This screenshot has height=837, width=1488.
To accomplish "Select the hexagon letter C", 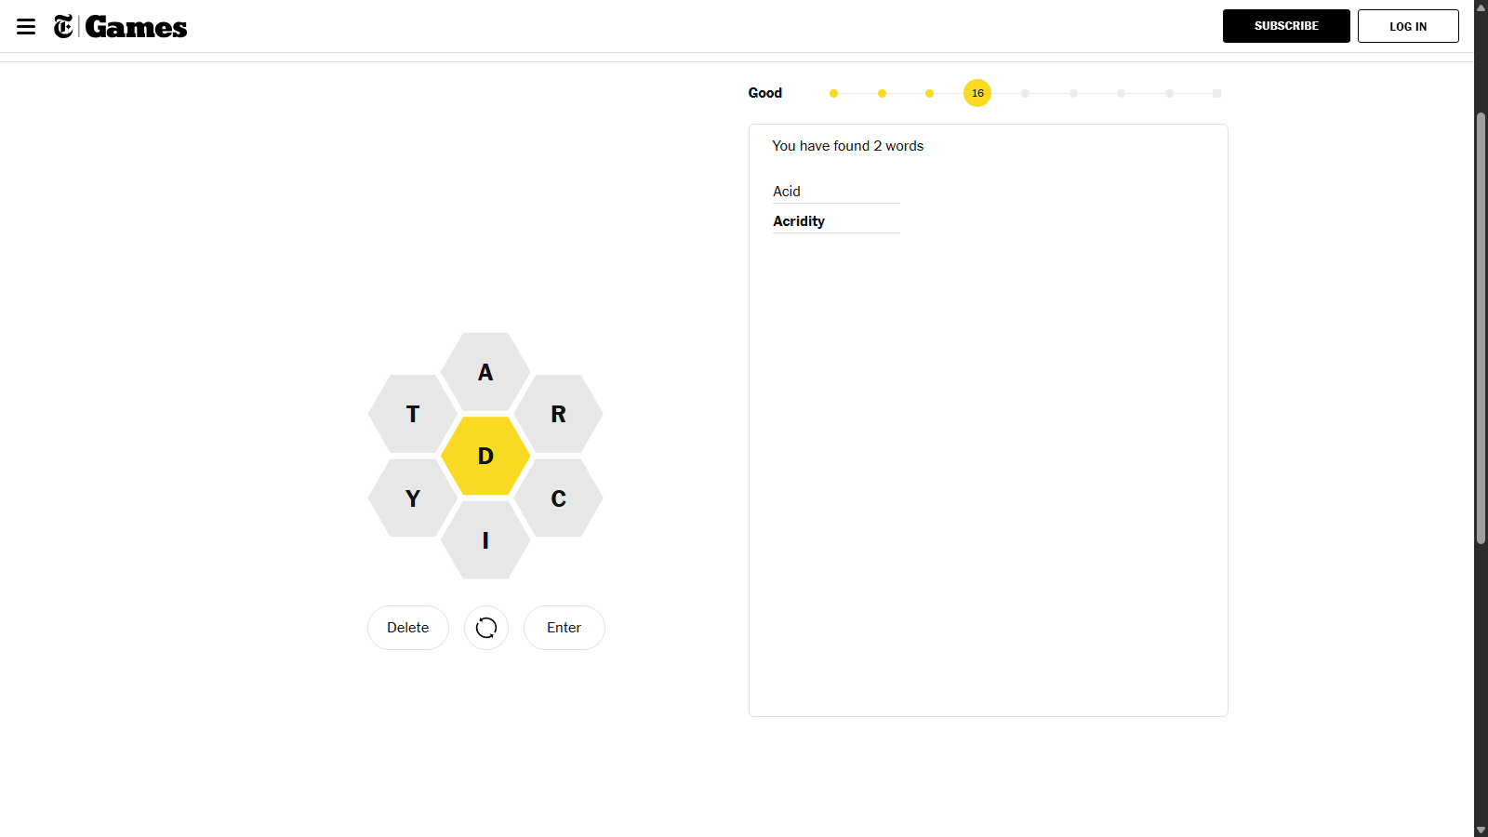I will coord(558,498).
